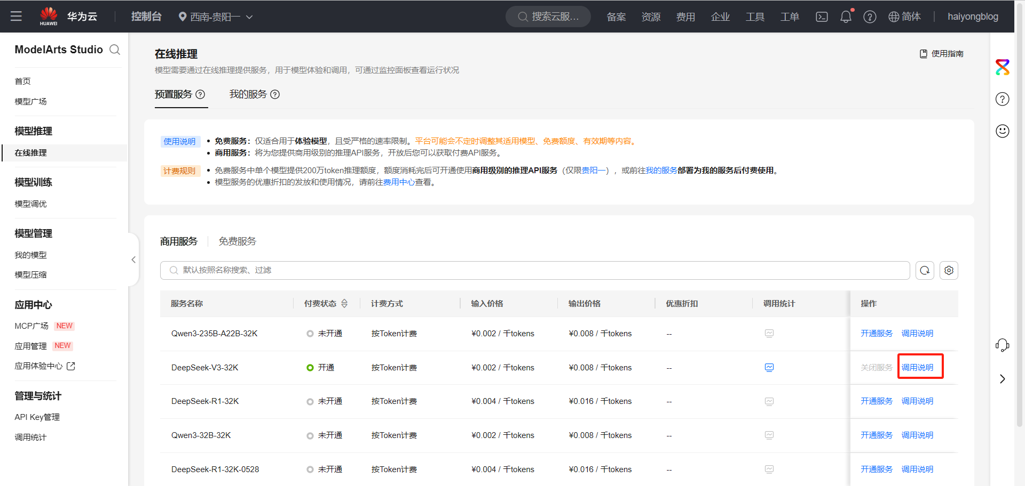Click 开通服务 for Qwen3-235B-A22B-32K
The height and width of the screenshot is (486, 1025).
tap(876, 333)
